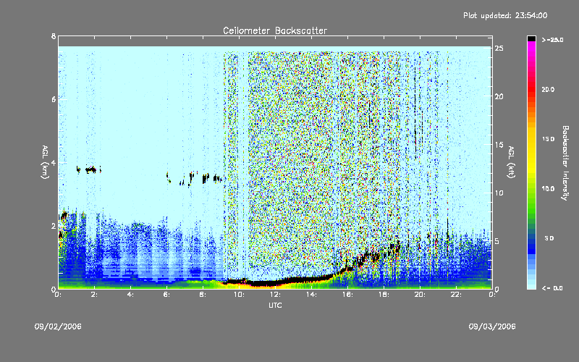Click the 15 tick on the kft axis
This screenshot has height=362, width=579.
pyautogui.click(x=499, y=145)
